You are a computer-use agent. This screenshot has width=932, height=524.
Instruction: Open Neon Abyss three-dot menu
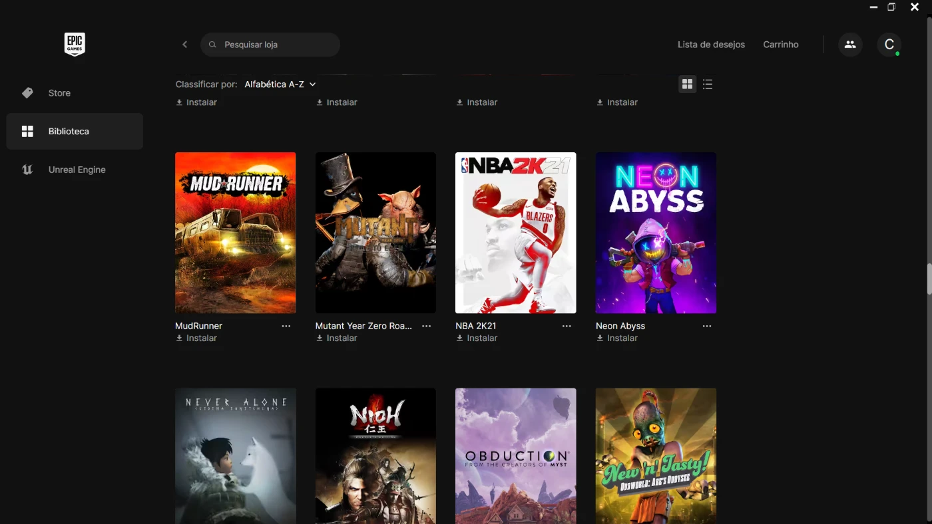pos(707,326)
